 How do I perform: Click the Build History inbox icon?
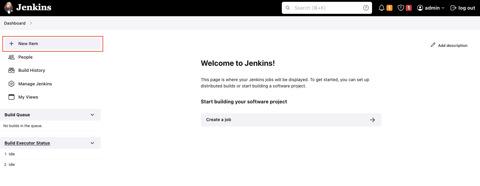coord(11,70)
